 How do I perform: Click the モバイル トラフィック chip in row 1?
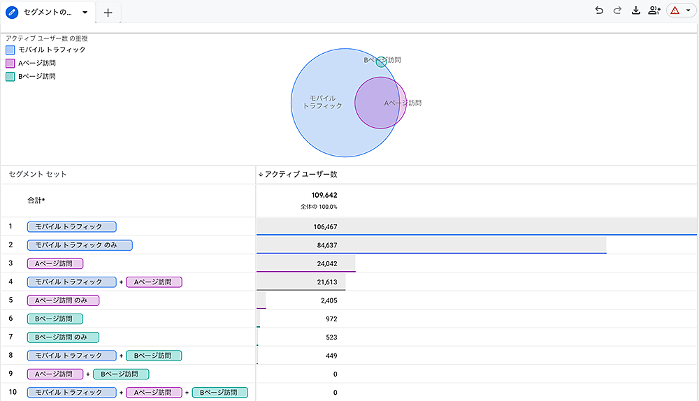71,226
